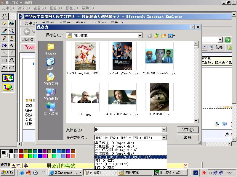Choose the Fill with color bucket tool
Image resolution: width=237 pixels, height=177 pixels.
(12, 24)
